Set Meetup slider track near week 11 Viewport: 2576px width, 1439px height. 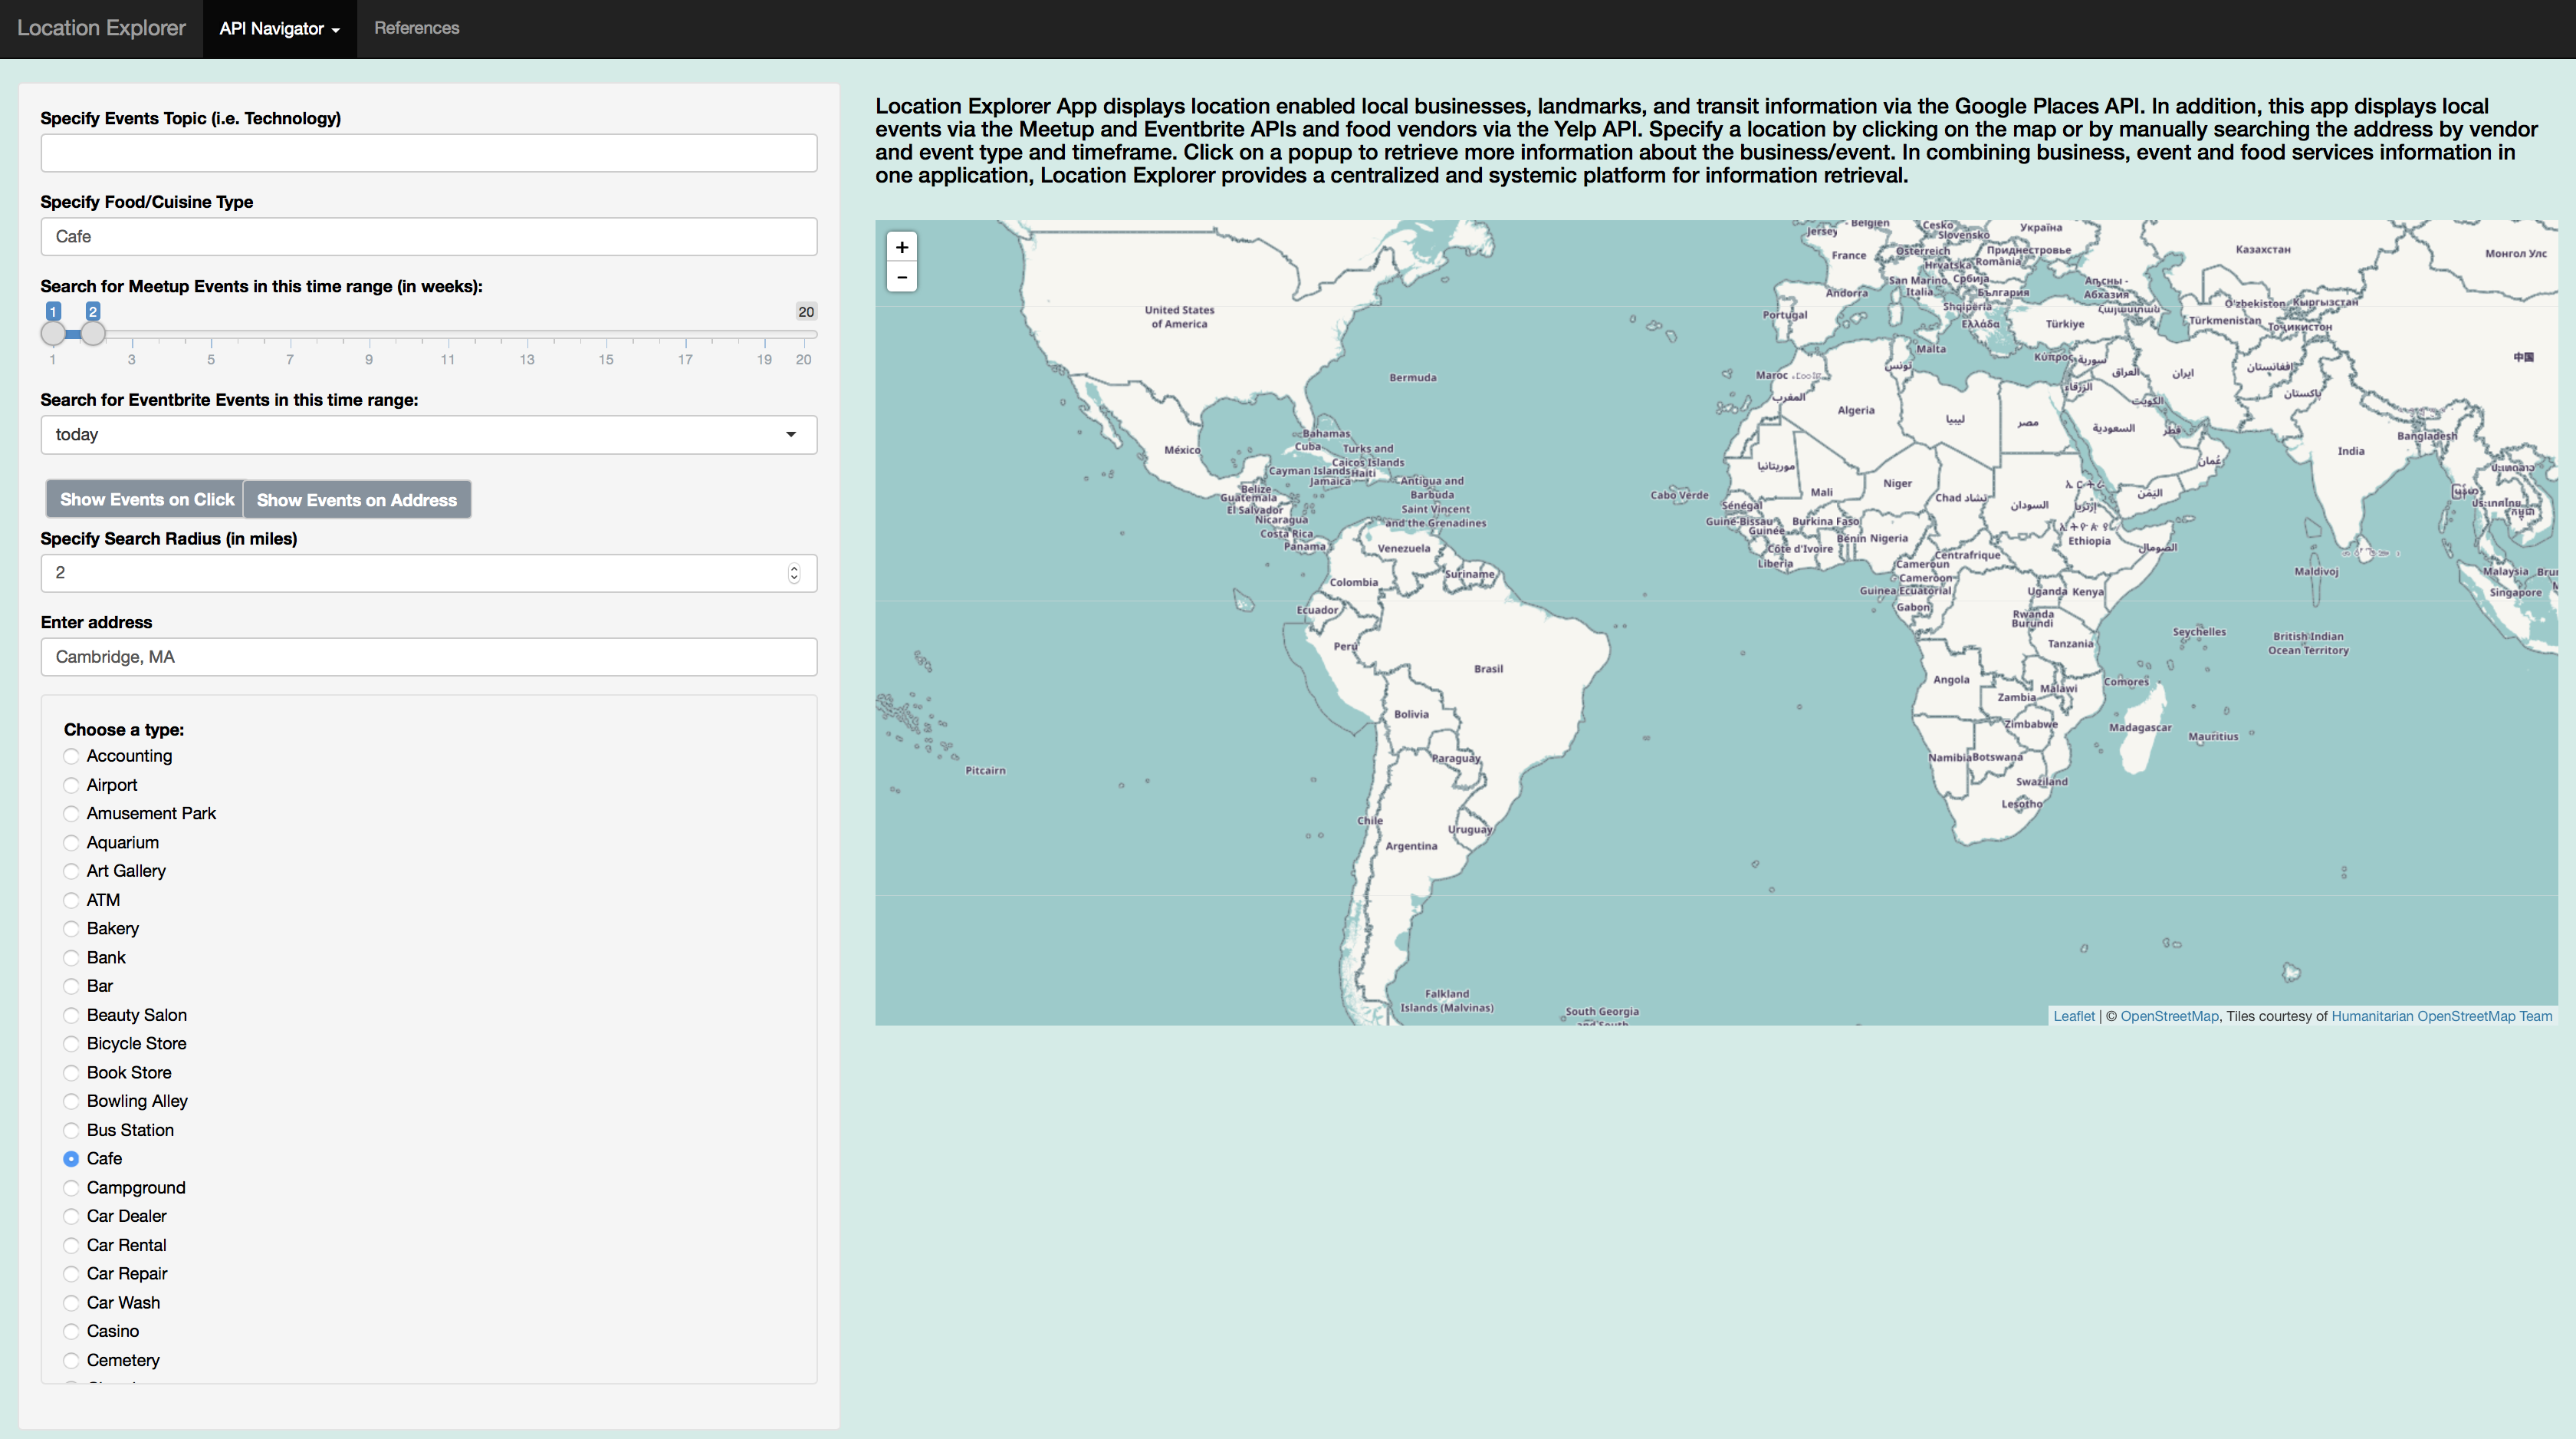tap(448, 334)
